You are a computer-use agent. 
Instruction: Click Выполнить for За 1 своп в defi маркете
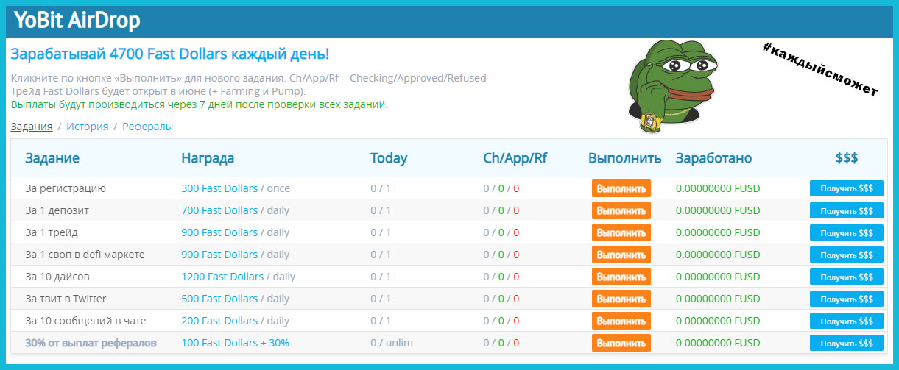621,255
